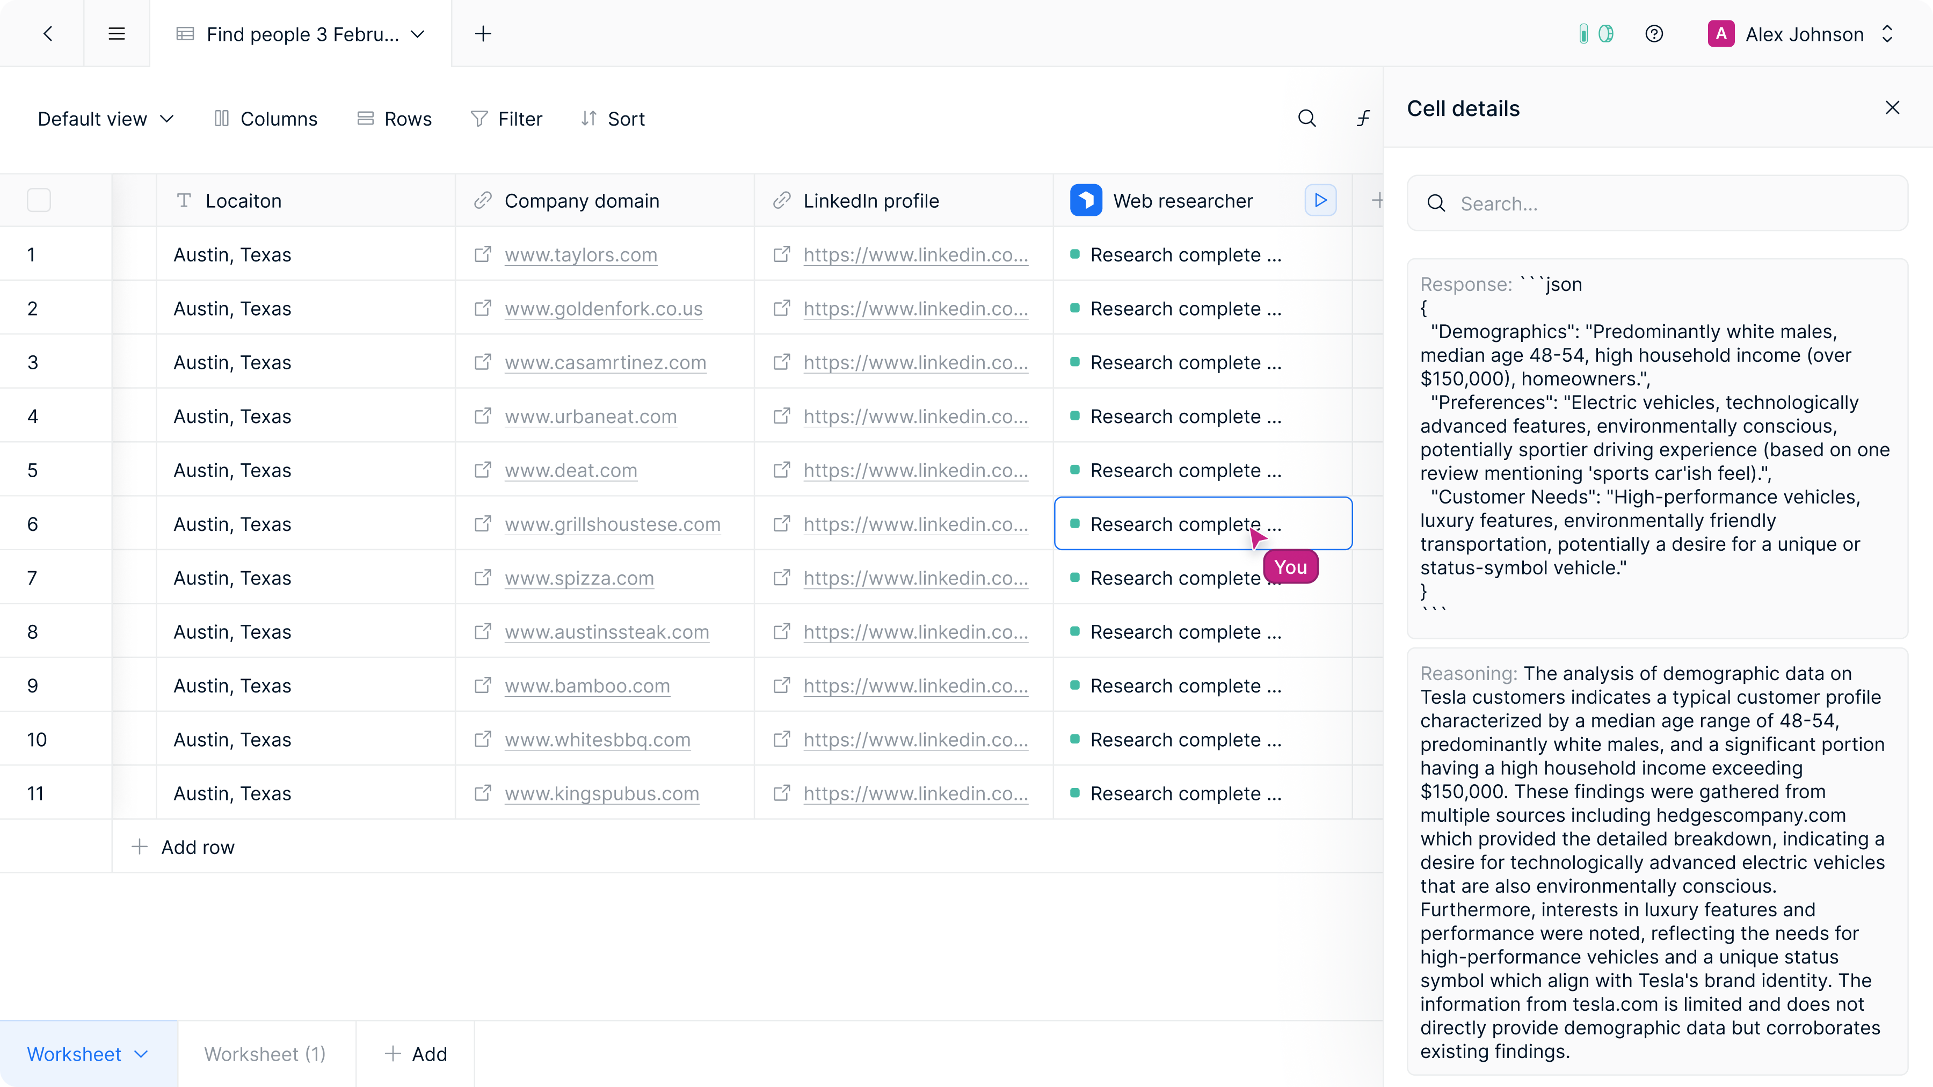This screenshot has width=1933, height=1087.
Task: Select Research complete cell in row 9
Action: 1203,685
